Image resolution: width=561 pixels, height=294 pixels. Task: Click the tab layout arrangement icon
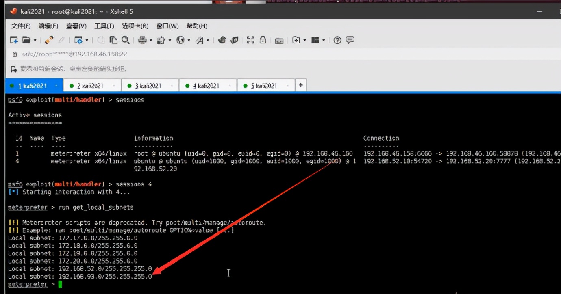tap(315, 40)
